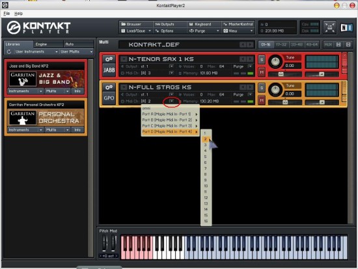
Task: Open the Options settings button
Action: [x=170, y=31]
